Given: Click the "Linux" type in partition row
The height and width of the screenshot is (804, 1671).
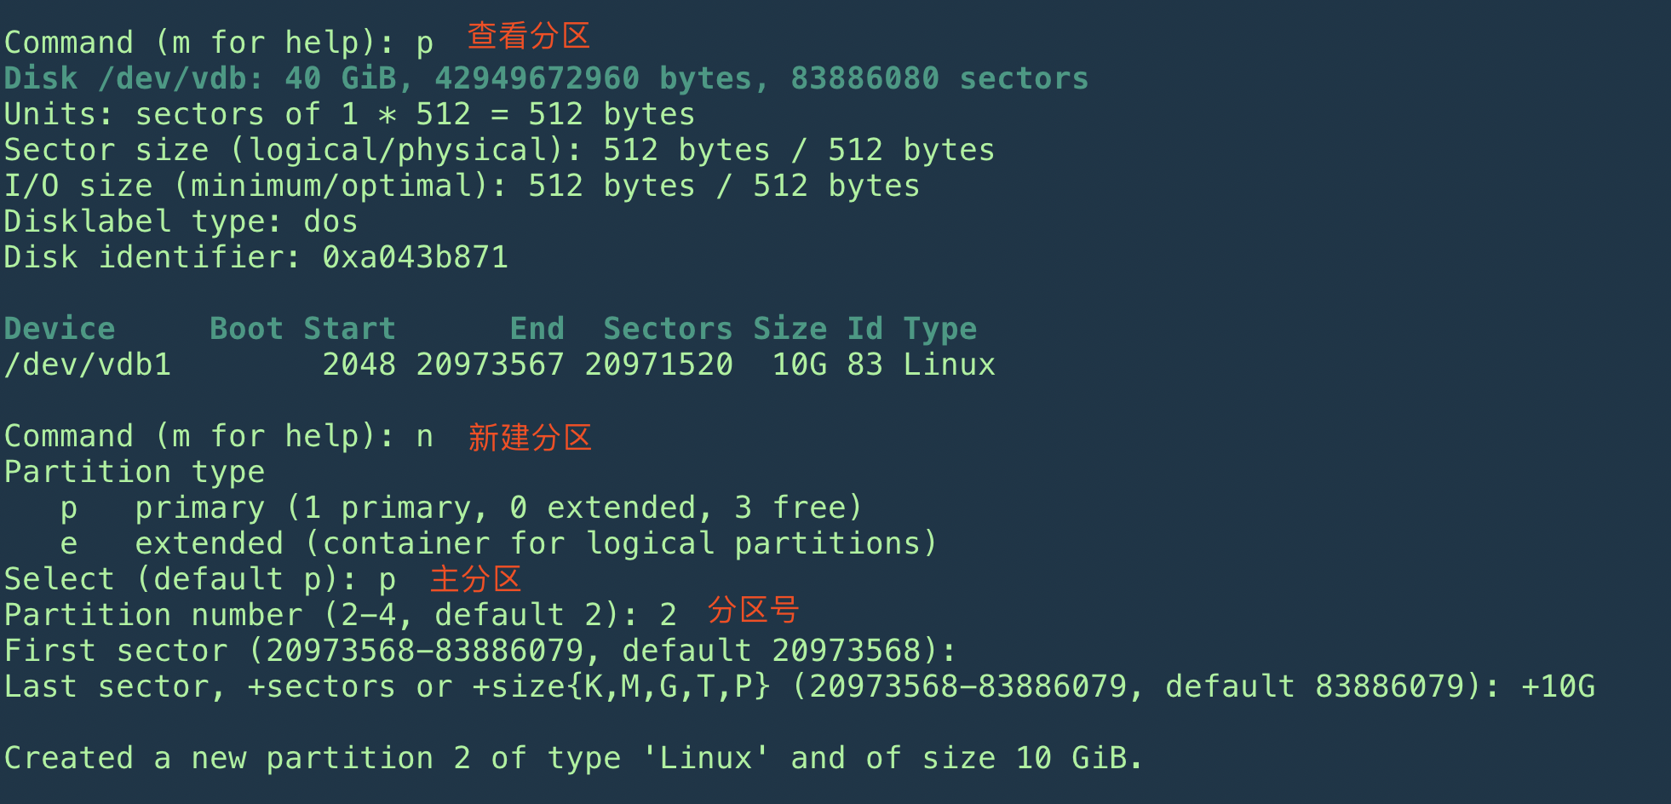Looking at the screenshot, I should [949, 365].
